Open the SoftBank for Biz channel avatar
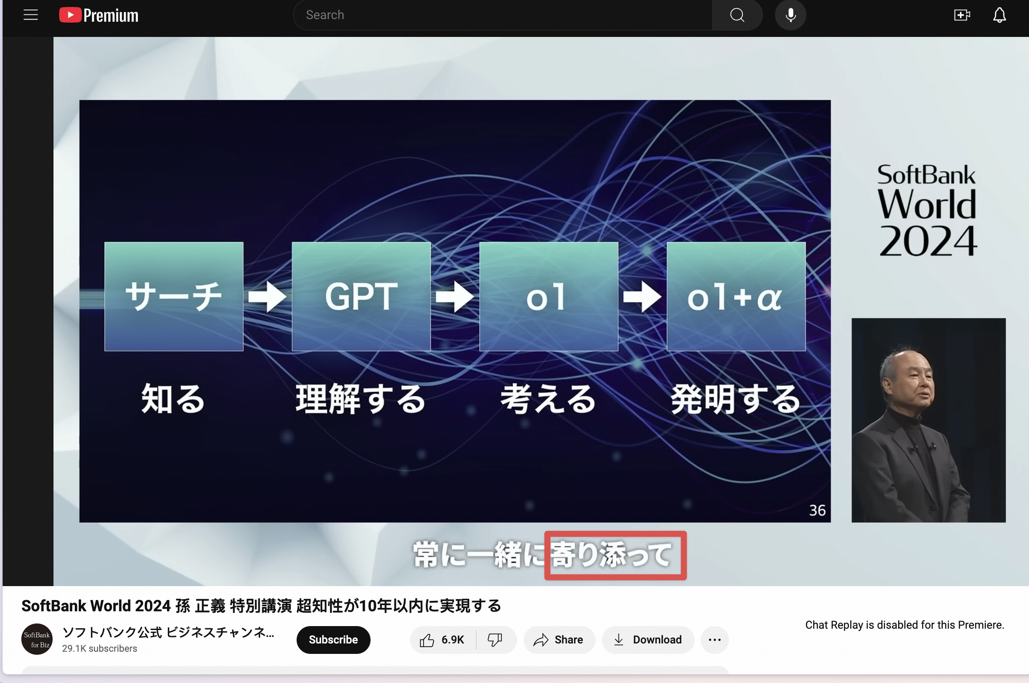This screenshot has height=683, width=1029. (37, 640)
